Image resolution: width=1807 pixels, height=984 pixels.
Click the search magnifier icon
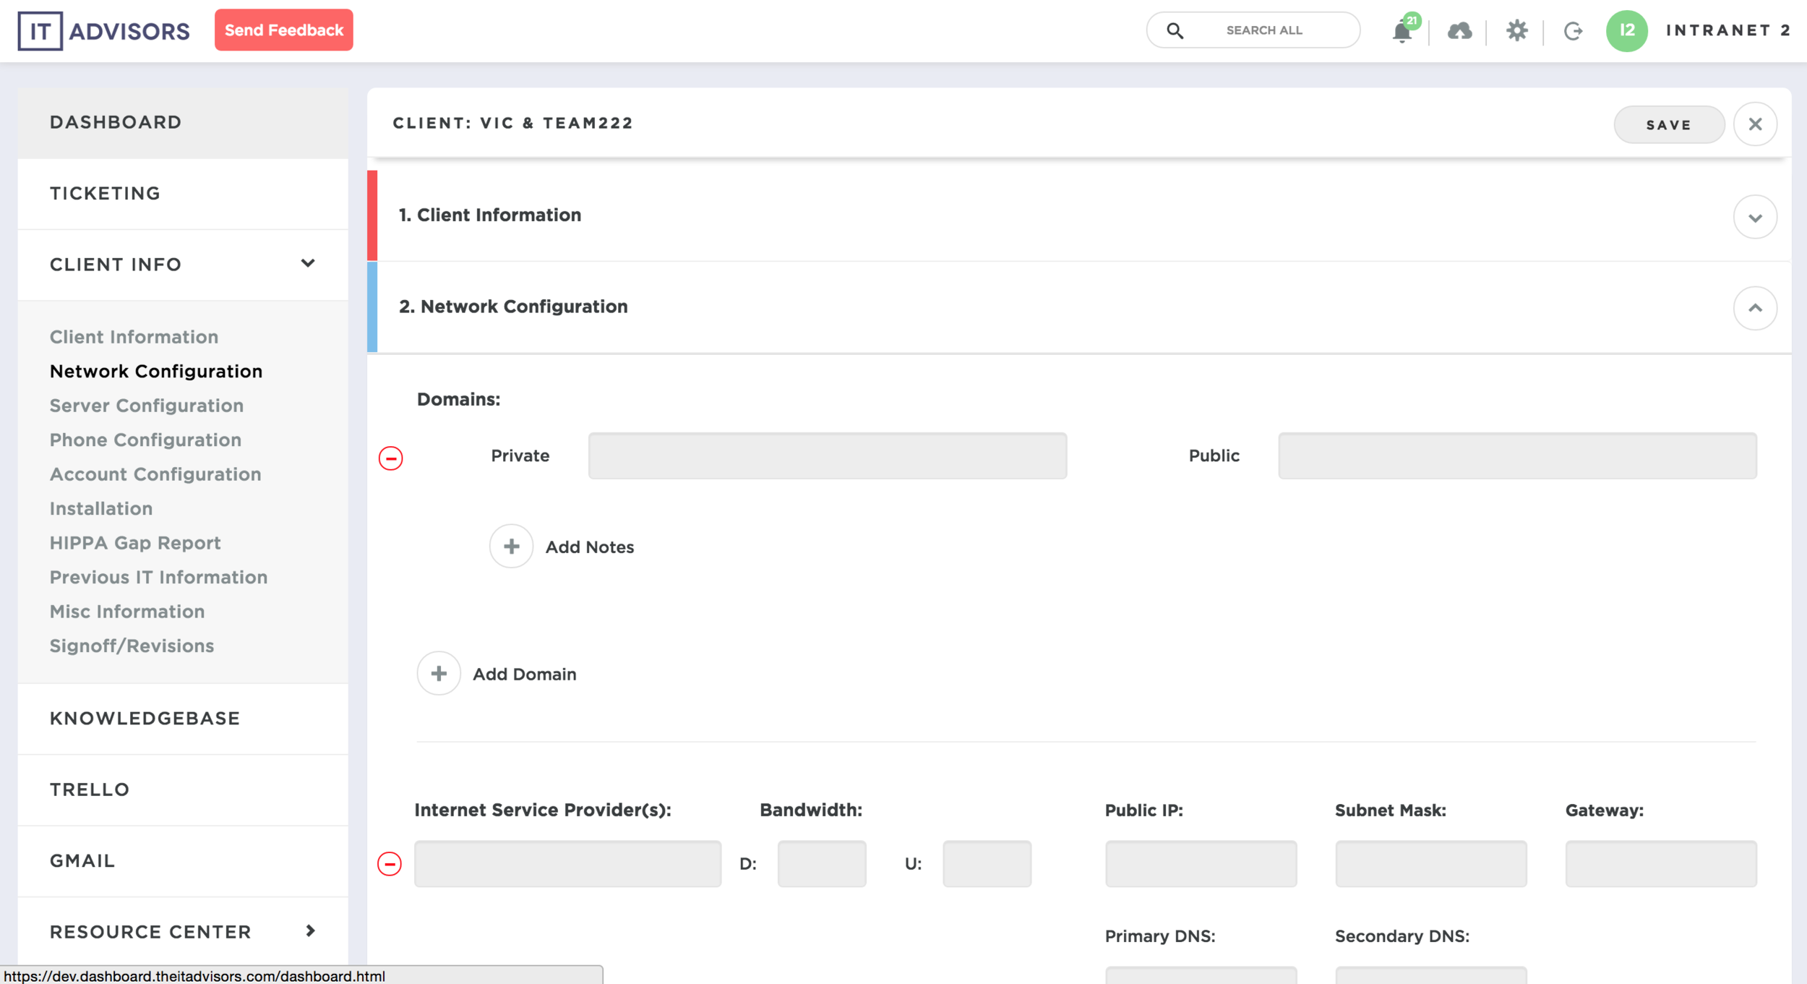pyautogui.click(x=1175, y=30)
